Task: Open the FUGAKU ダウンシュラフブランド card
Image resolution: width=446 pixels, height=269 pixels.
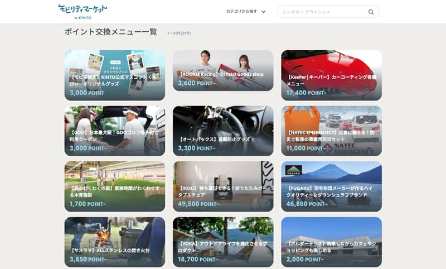Action: 331,186
